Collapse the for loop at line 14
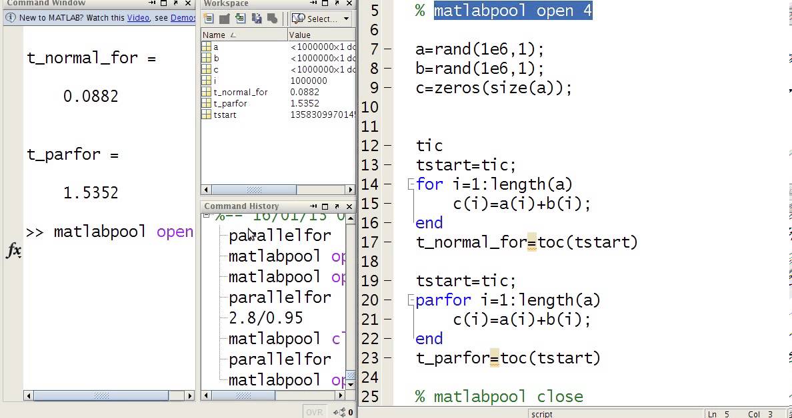Image resolution: width=792 pixels, height=418 pixels. (x=411, y=184)
